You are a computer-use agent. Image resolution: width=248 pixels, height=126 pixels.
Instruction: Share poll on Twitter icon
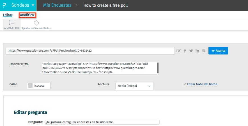(x=191, y=51)
